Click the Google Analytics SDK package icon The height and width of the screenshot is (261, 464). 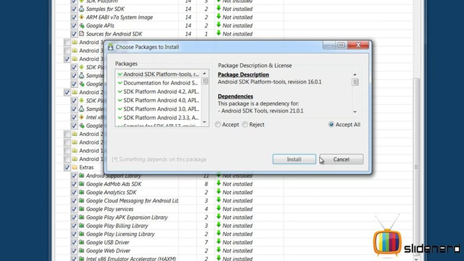coord(82,192)
